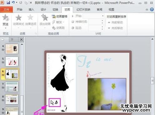The width and height of the screenshot is (155, 115).
Task: Switch to the 设计 ribbon tab
Action: coord(43,9)
